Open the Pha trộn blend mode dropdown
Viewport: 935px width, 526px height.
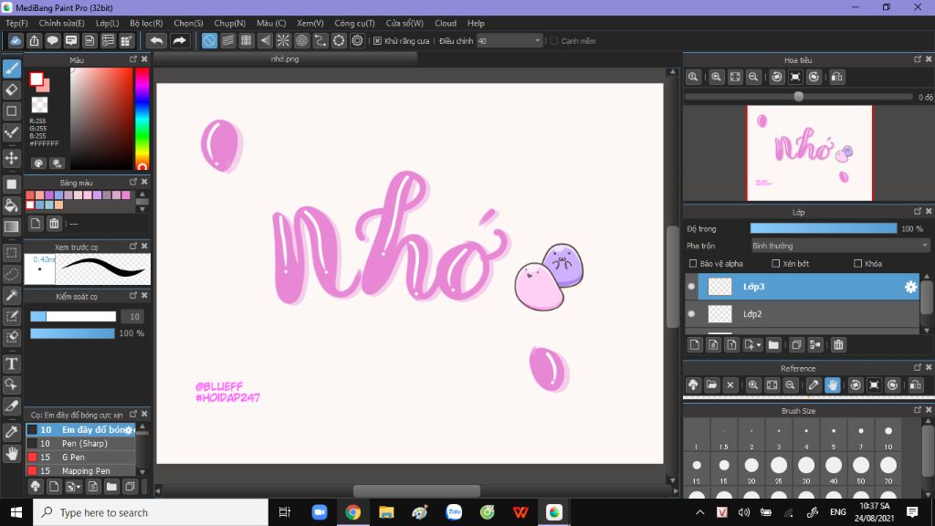click(840, 246)
